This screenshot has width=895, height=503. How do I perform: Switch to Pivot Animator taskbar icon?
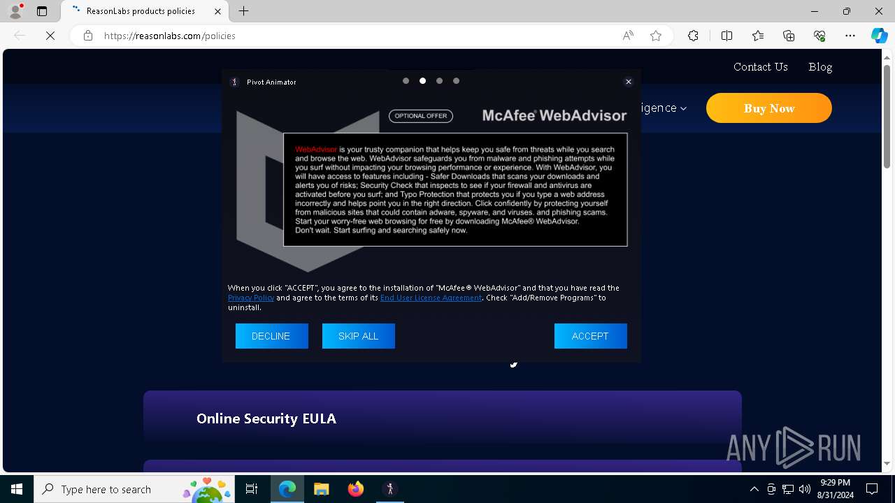pos(390,489)
